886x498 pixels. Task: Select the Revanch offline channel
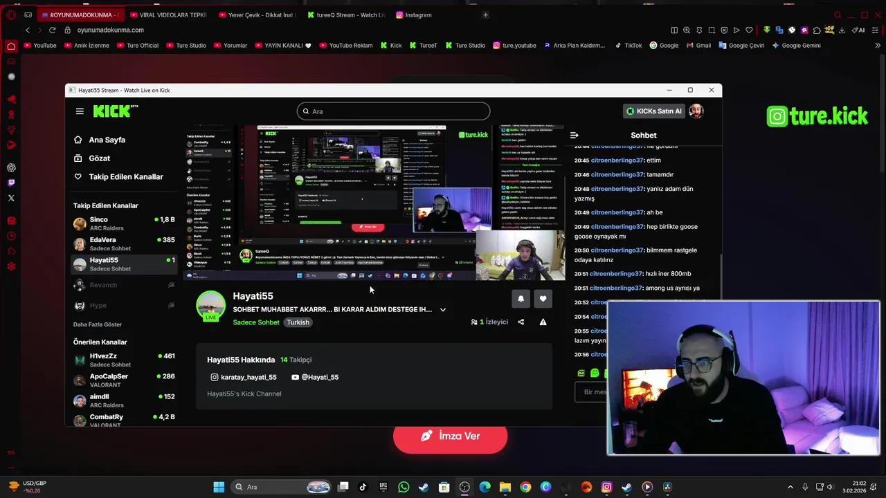(x=124, y=285)
